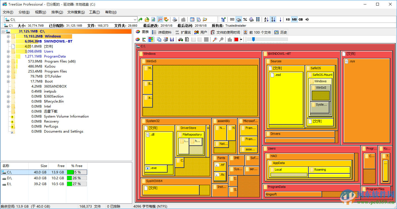Enable KB unit display
Screen dimensions: 397x209
(288, 19)
